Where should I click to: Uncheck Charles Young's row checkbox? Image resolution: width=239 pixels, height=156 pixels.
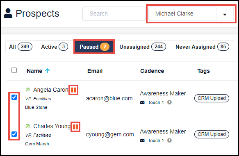coord(14,134)
